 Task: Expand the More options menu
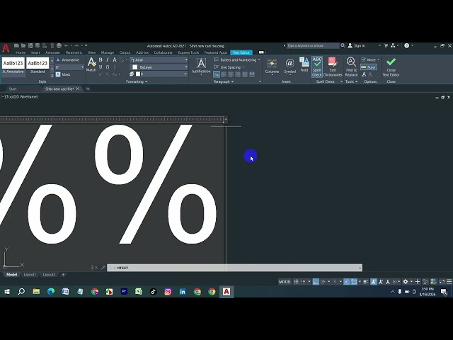coord(370,59)
